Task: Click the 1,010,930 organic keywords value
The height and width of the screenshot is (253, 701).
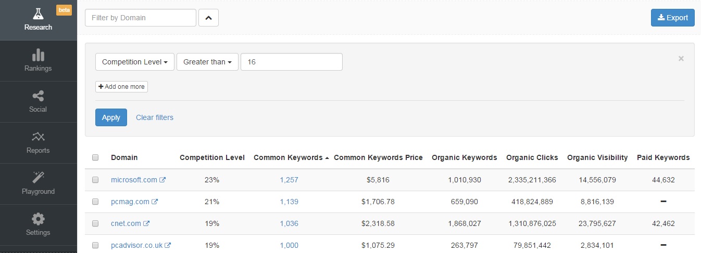Action: pyautogui.click(x=465, y=180)
